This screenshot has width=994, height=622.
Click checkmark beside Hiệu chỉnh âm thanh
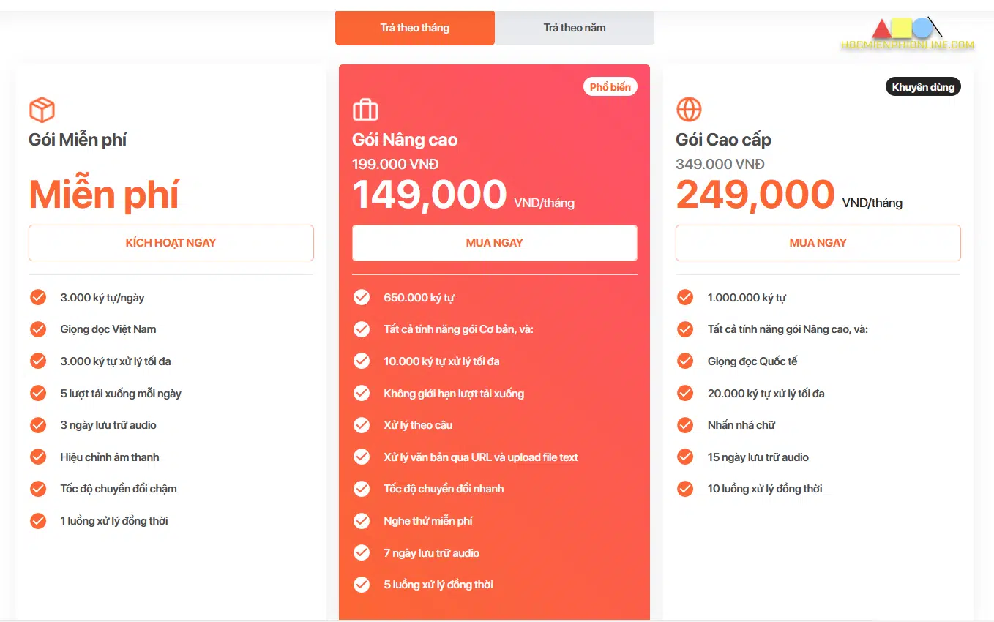(x=38, y=457)
